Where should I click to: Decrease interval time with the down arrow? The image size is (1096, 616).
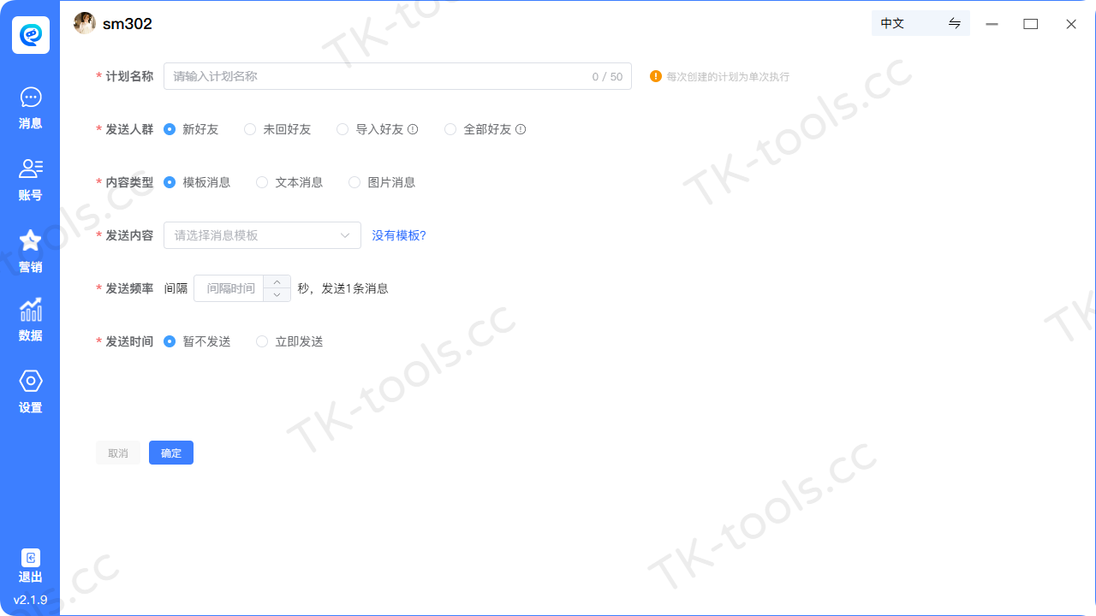coord(277,295)
